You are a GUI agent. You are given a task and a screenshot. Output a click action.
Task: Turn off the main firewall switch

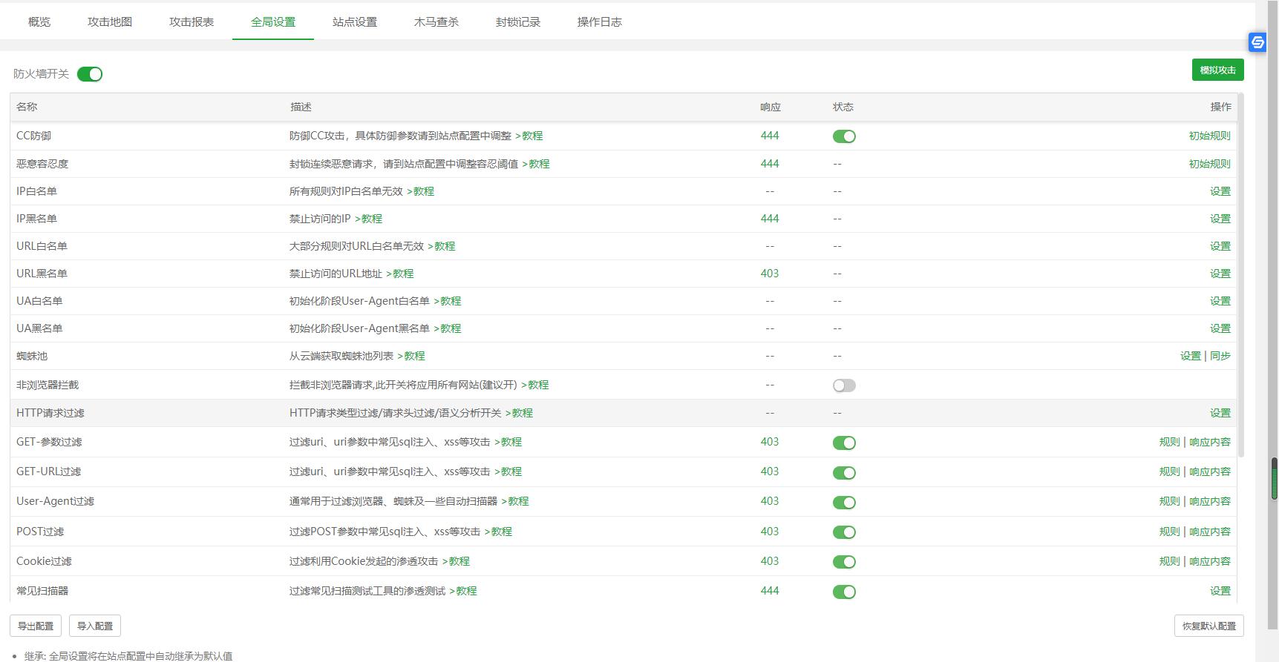tap(90, 74)
